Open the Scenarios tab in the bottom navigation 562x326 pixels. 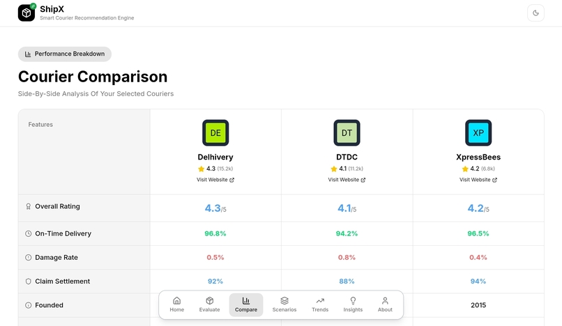tap(284, 305)
